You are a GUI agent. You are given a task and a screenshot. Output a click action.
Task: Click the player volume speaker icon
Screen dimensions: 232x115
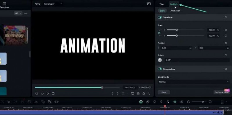(143, 94)
